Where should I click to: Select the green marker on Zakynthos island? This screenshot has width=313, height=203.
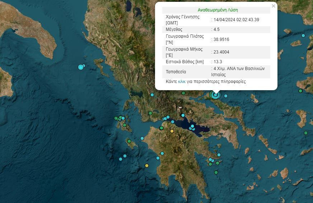(129, 141)
